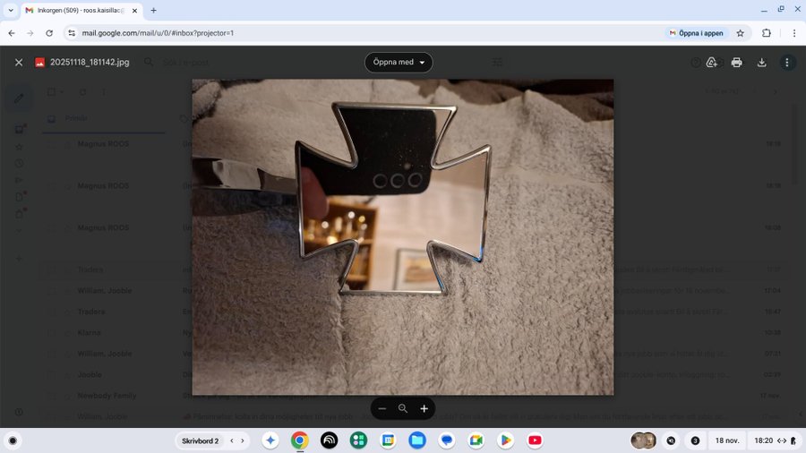
Task: Zoom out using the minus button
Action: (x=382, y=408)
